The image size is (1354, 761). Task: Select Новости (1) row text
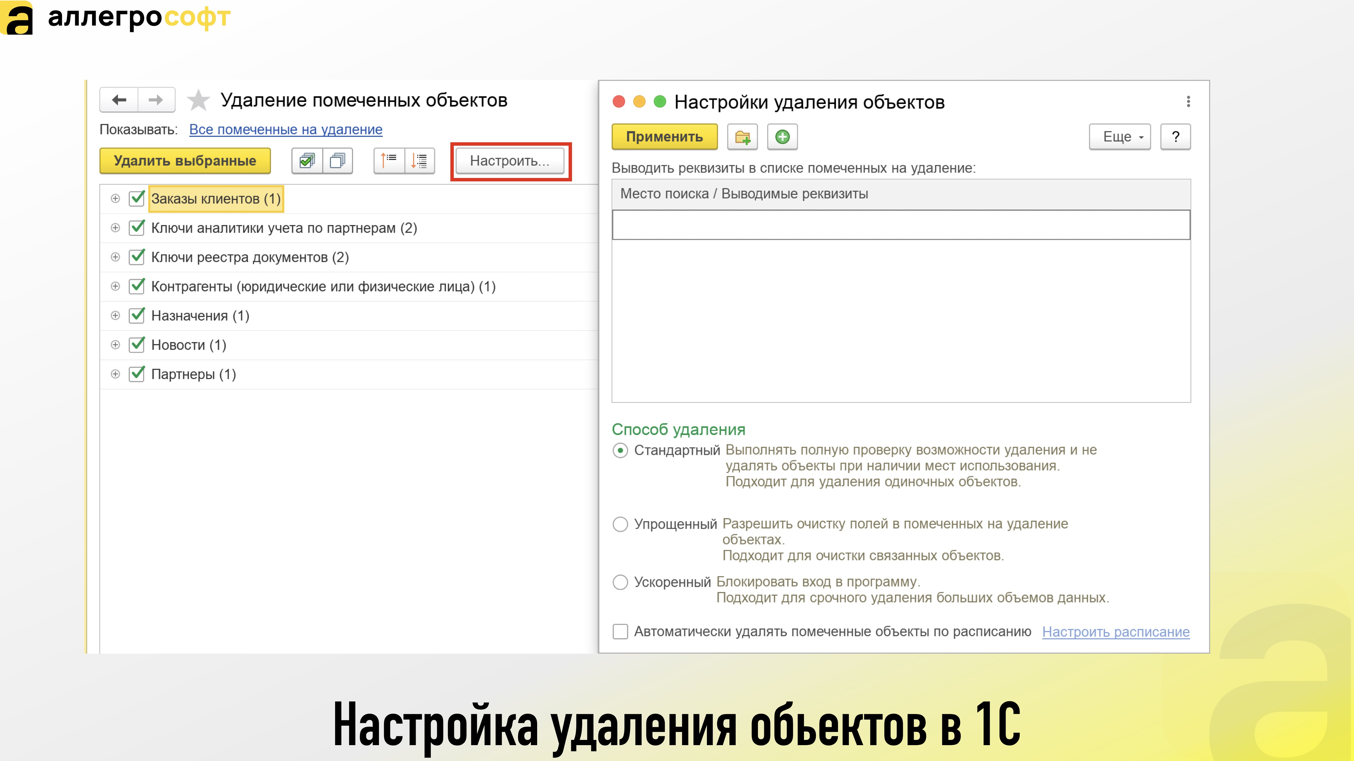[x=189, y=345]
